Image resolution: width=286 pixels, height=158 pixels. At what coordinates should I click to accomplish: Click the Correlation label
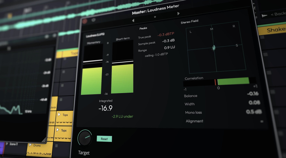tap(194, 78)
